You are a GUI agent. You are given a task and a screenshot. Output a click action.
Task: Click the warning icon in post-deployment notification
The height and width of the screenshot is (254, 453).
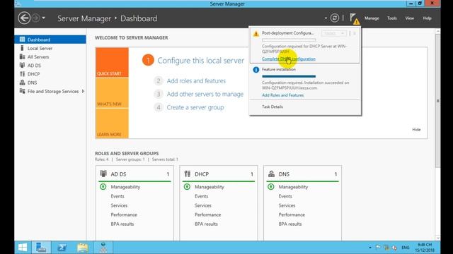point(256,34)
